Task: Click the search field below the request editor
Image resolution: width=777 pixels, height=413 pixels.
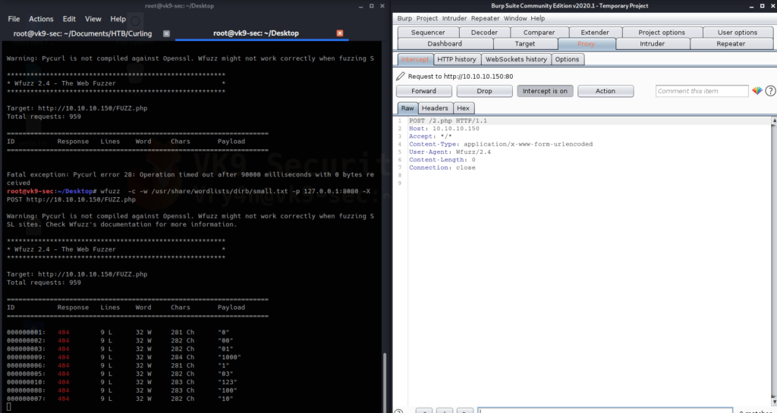Action: [605, 411]
